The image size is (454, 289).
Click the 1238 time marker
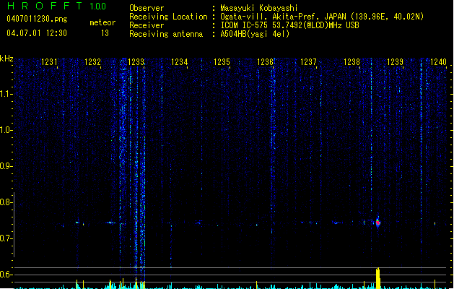[352, 62]
